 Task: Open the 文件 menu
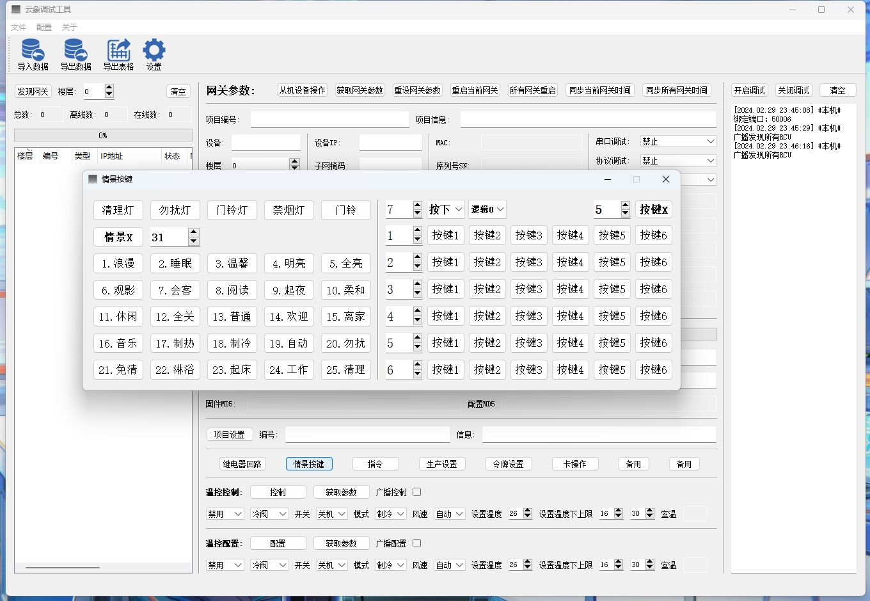(x=19, y=27)
